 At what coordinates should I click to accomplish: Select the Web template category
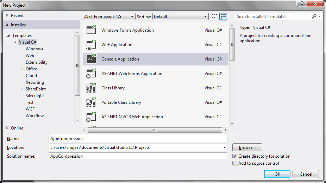click(30, 56)
